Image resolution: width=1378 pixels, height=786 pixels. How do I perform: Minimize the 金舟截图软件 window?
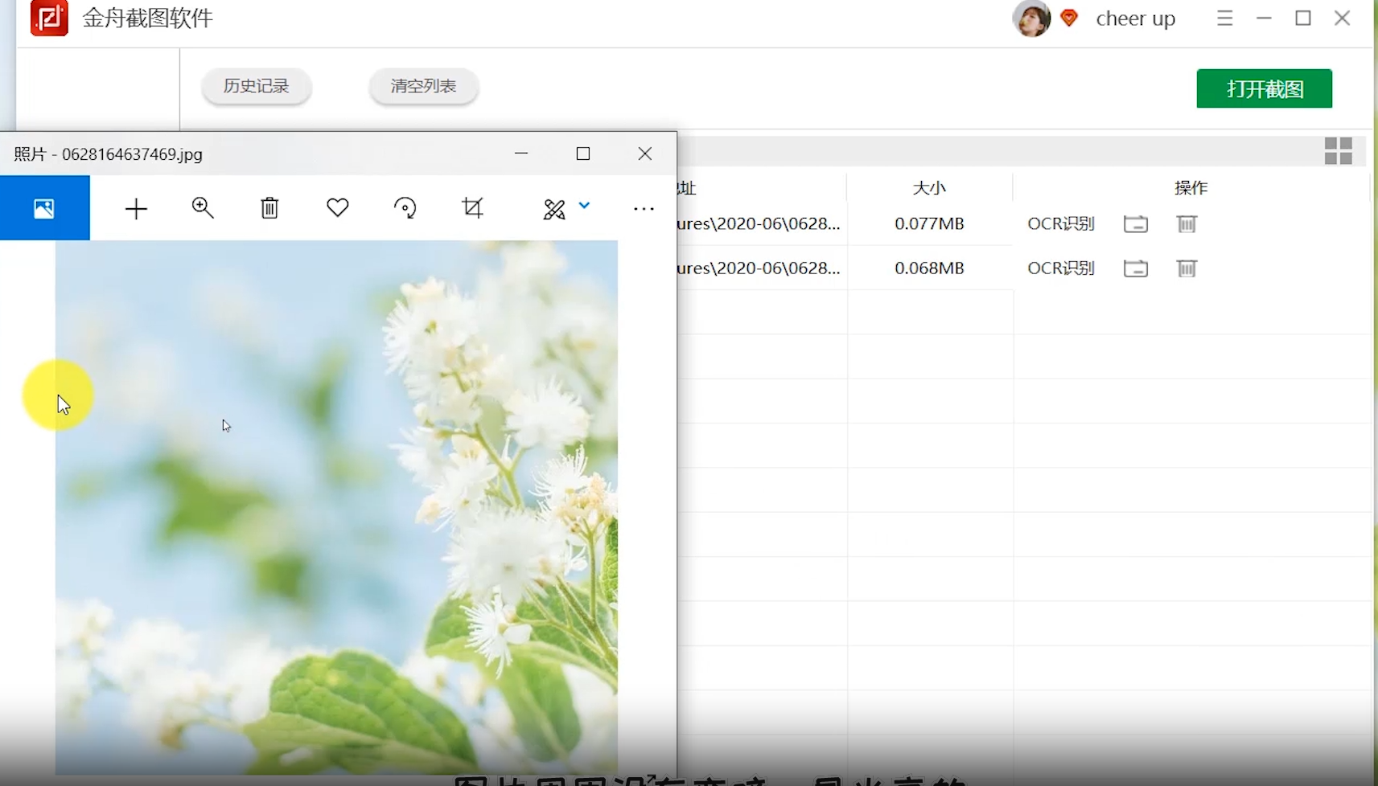click(x=1264, y=18)
